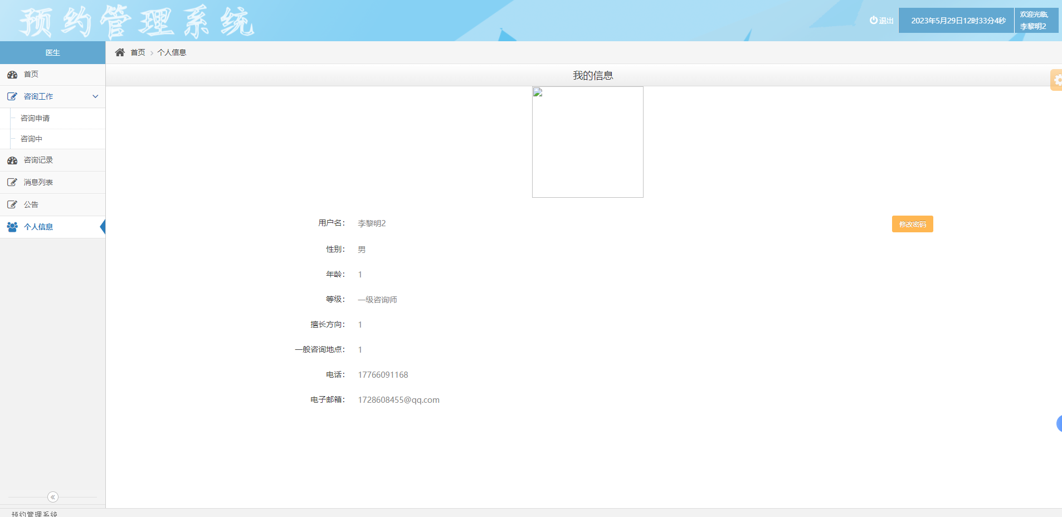Click the dashboard icon beside 咨询记录
Viewport: 1062px width, 517px height.
coord(12,160)
